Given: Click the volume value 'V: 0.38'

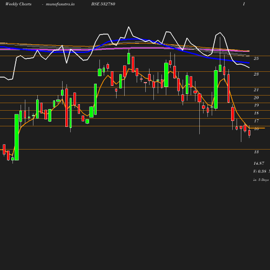Looking at the screenshot, I should [260, 171].
